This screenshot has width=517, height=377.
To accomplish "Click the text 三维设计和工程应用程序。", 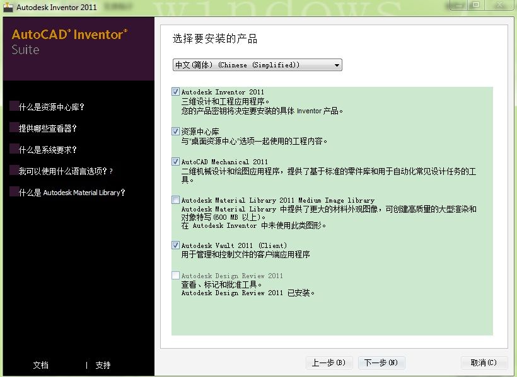I will pyautogui.click(x=225, y=101).
